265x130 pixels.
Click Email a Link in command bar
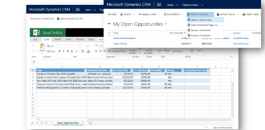(149, 14)
